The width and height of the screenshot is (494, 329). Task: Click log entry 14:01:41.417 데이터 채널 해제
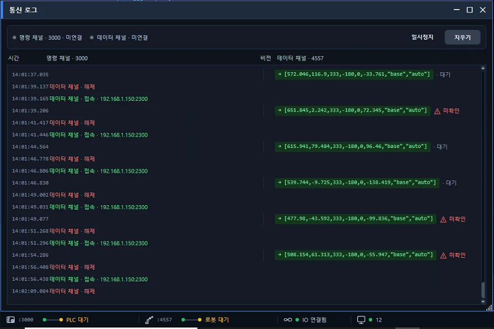(54, 123)
